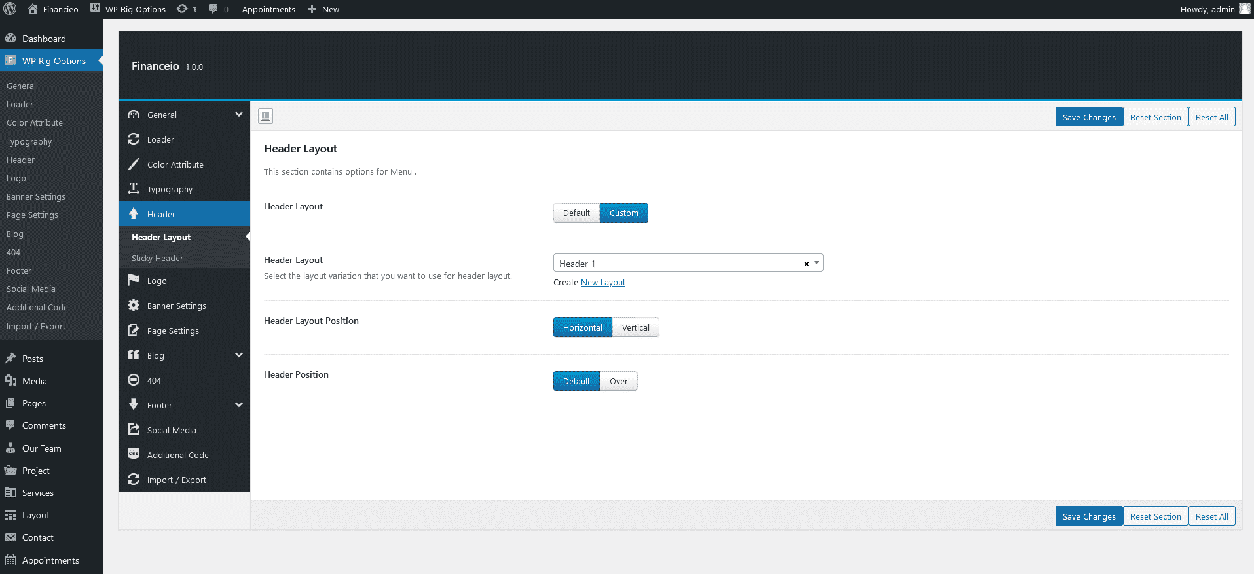Screen dimensions: 1254x574
Task: Open the Financieo site home icon
Action: tap(33, 9)
